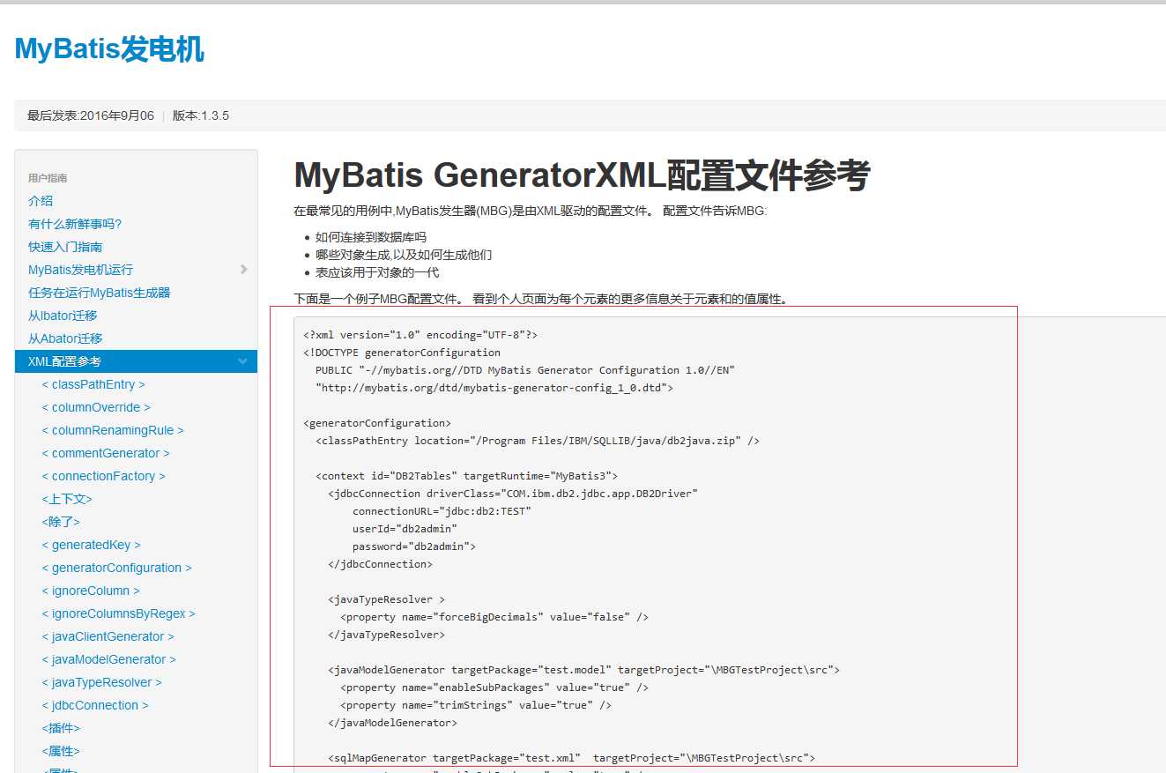Open the < columnOverride > reference link
Image resolution: width=1166 pixels, height=773 pixels.
[96, 407]
